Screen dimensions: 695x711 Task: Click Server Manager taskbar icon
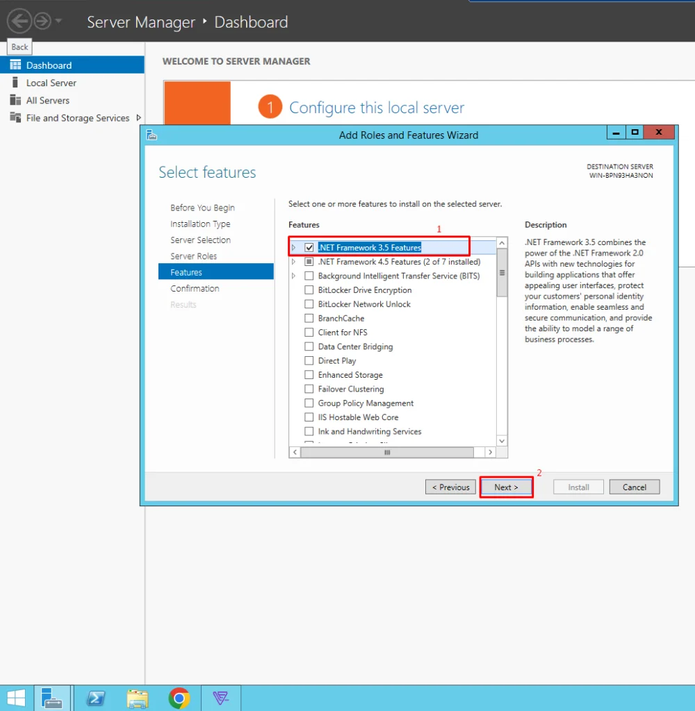(51, 698)
